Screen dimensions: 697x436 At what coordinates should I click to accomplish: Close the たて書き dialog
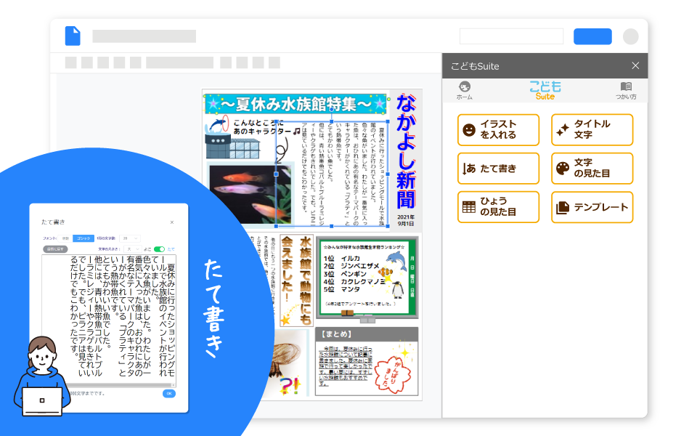172,222
